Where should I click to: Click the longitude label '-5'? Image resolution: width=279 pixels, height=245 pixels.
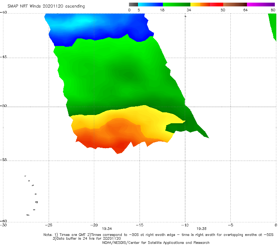(230, 225)
